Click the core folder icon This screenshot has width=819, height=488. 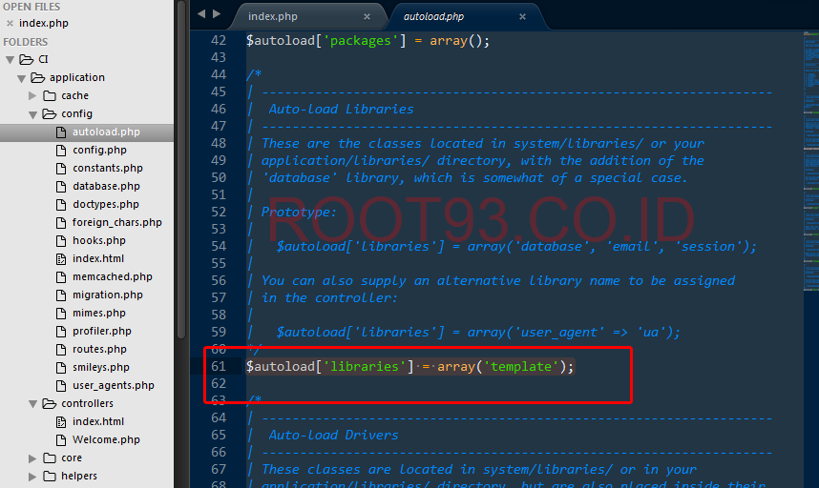click(x=50, y=458)
